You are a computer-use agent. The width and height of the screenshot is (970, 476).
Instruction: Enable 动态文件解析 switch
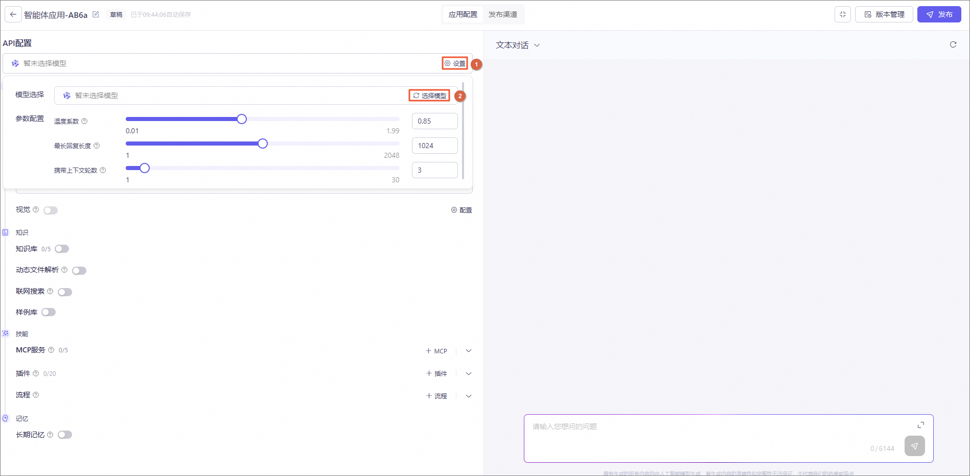[79, 271]
